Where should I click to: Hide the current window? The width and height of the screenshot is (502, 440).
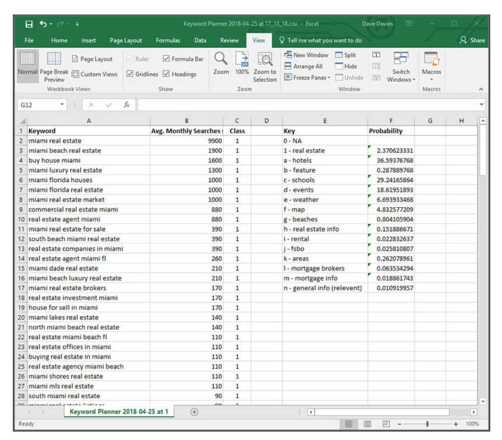click(x=346, y=66)
